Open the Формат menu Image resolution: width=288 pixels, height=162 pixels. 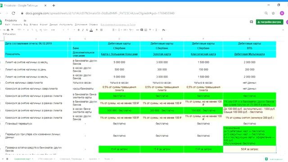coord(44,24)
